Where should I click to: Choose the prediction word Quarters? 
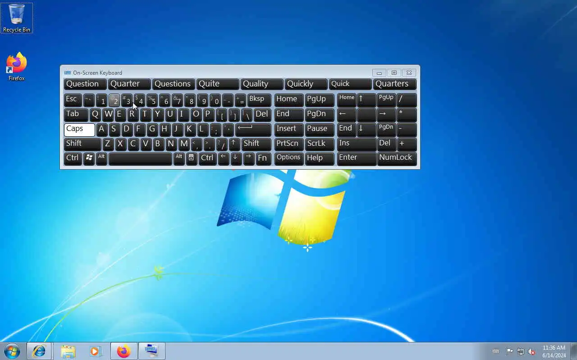(x=395, y=84)
